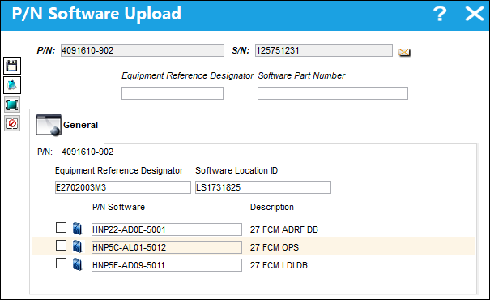
Task: Click the envelope icon beside S/N field
Action: point(404,52)
